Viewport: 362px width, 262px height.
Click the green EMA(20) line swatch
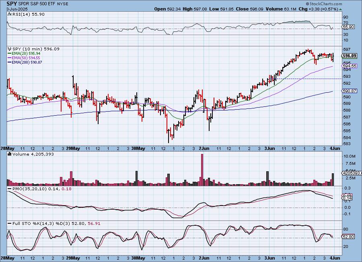(x=10, y=54)
